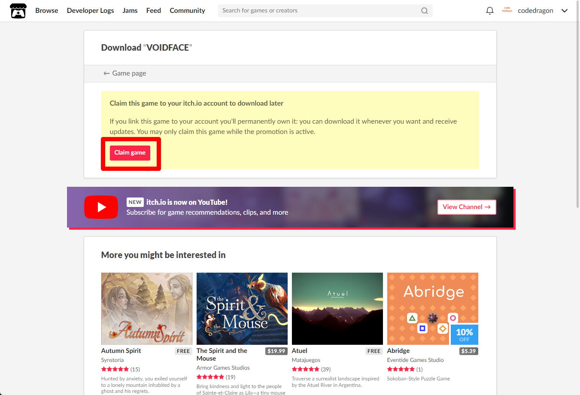Image resolution: width=580 pixels, height=395 pixels.
Task: Open codedragon profile name
Action: click(x=535, y=11)
